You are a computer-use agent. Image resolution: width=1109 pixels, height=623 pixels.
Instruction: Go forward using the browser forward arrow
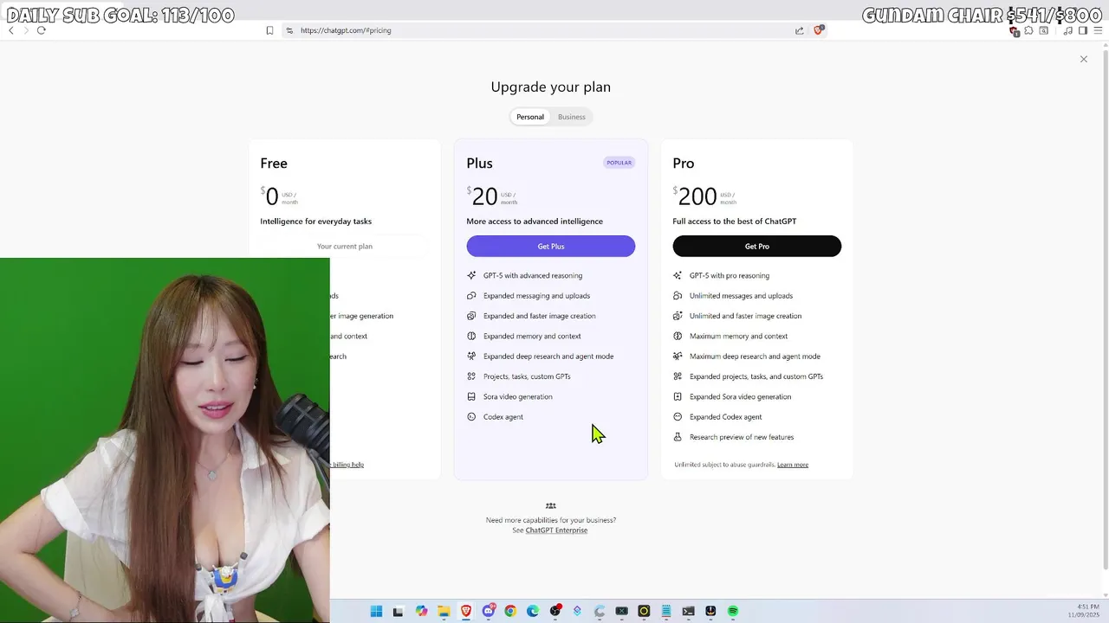click(x=25, y=30)
